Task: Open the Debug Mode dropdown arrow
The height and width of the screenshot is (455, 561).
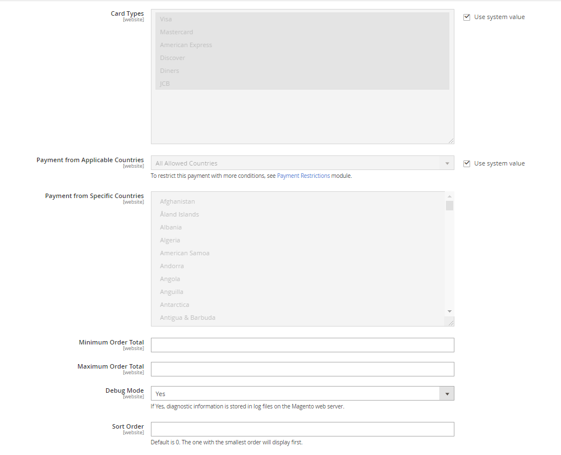Action: coord(447,393)
